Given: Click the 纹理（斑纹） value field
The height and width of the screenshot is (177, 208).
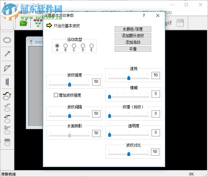Looking at the screenshot, I should [x=156, y=114].
